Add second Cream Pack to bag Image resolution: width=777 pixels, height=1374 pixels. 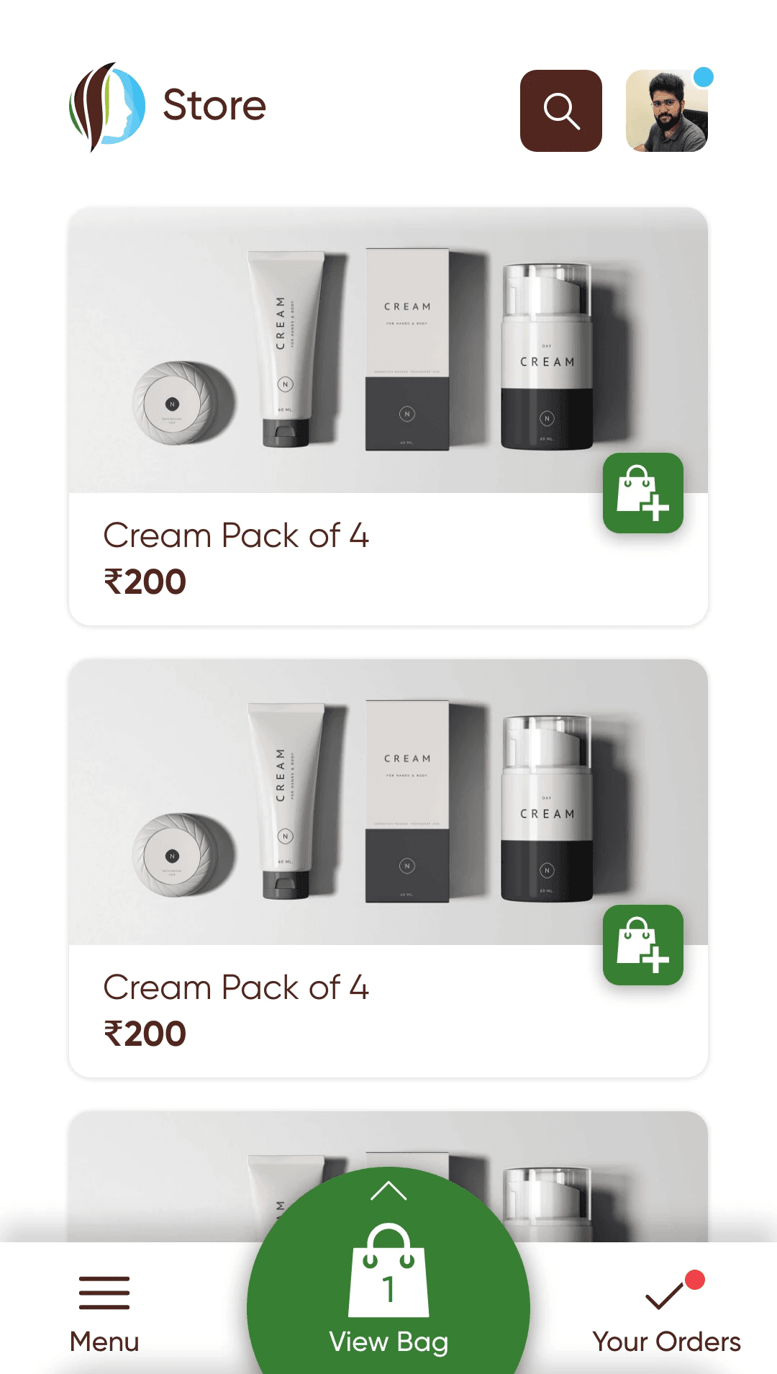tap(643, 945)
